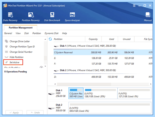
Task: Select C:System Res block in disk map
Action: pyautogui.click(x=76, y=93)
